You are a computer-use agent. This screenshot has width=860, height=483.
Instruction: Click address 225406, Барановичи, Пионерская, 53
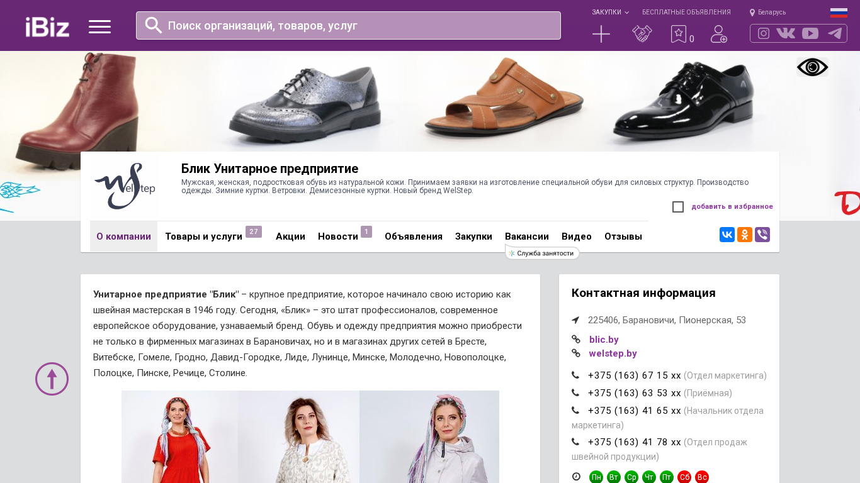pos(667,320)
